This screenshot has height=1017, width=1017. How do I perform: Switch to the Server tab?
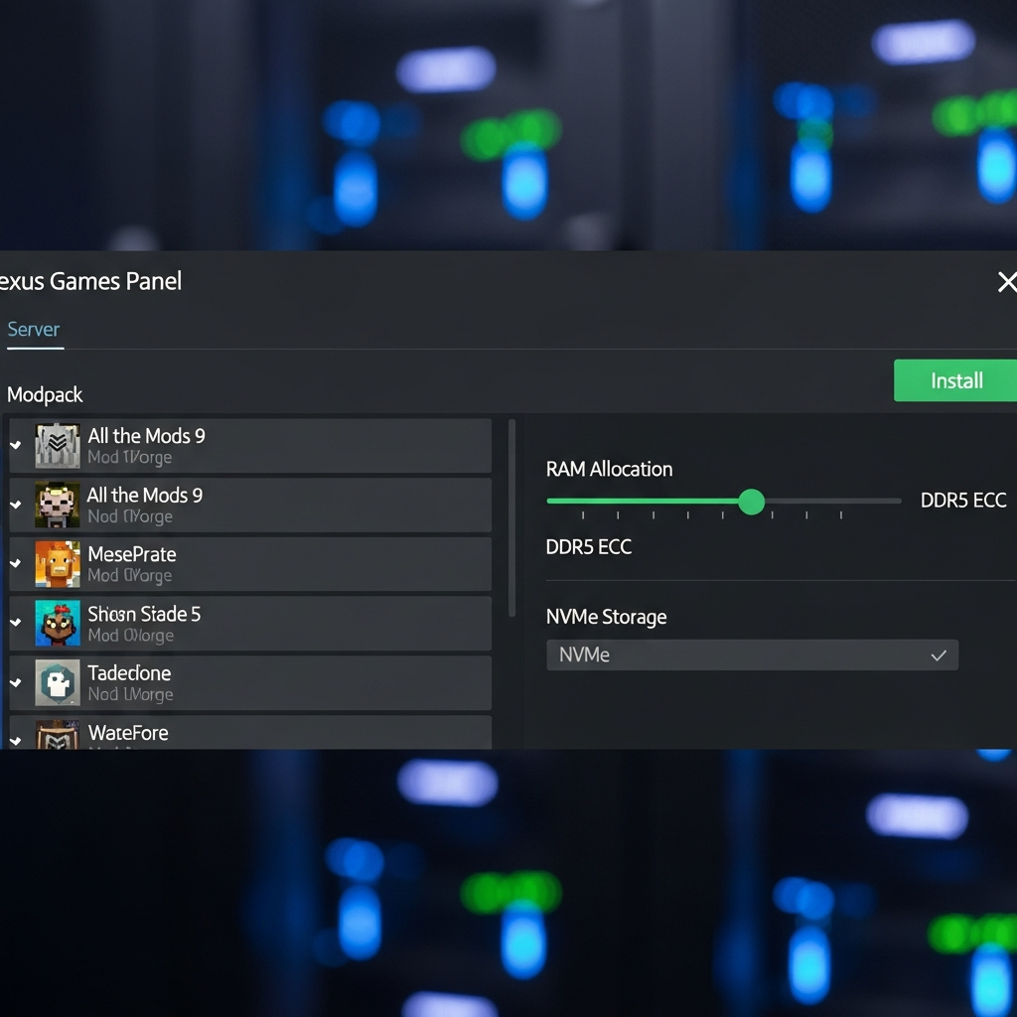pos(34,330)
